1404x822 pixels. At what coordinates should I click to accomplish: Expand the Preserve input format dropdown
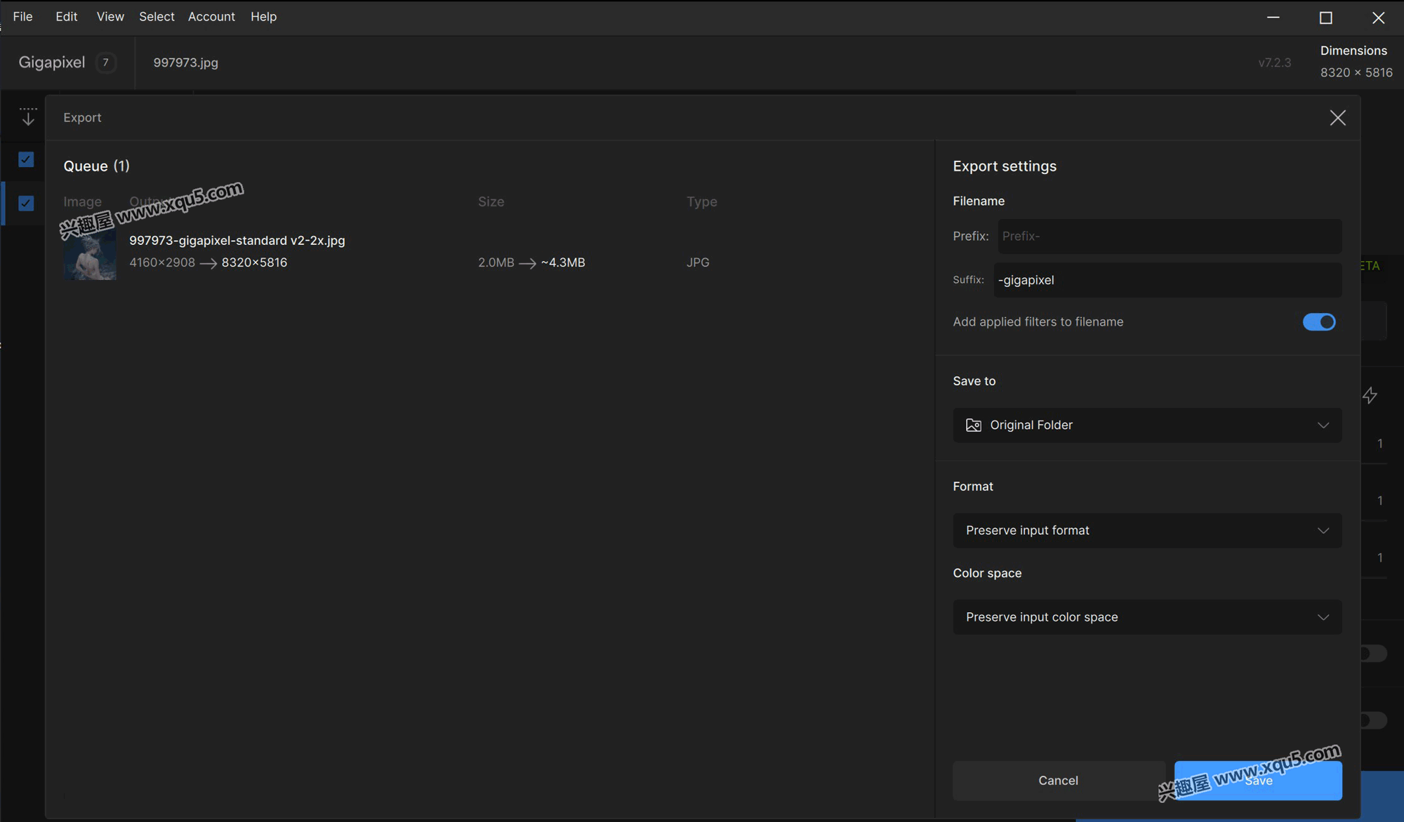pos(1147,531)
